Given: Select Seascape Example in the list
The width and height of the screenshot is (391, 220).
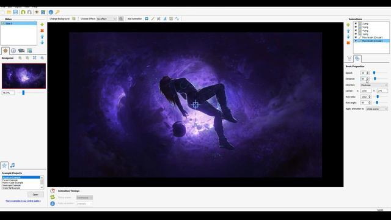Looking at the screenshot, I should pos(12,186).
